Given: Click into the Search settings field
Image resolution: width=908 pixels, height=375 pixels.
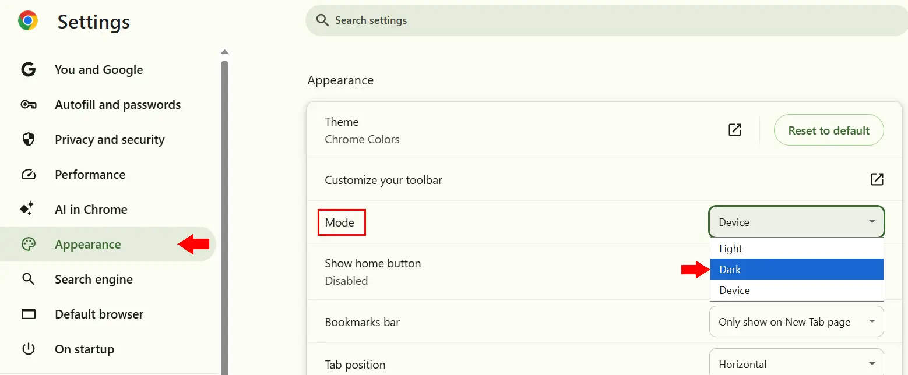Looking at the screenshot, I should (x=606, y=20).
